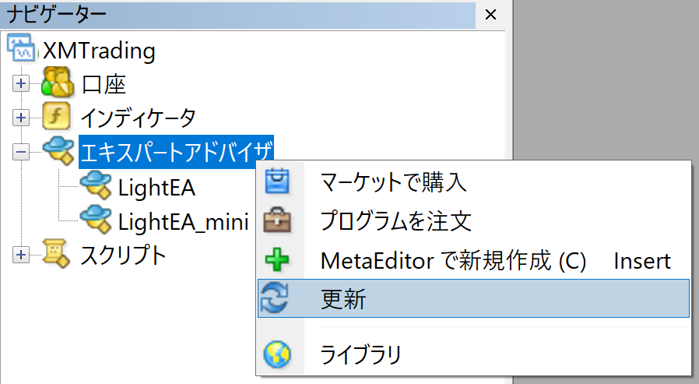Screen dimensions: 699x384
Task: Expand the 口座 tree node
Action: (x=21, y=83)
